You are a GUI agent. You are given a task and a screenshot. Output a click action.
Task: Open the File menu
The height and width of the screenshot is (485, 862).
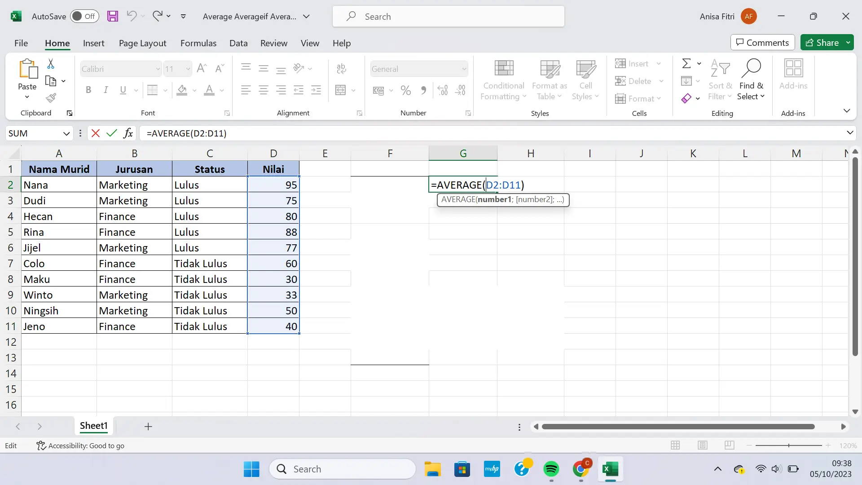click(21, 43)
